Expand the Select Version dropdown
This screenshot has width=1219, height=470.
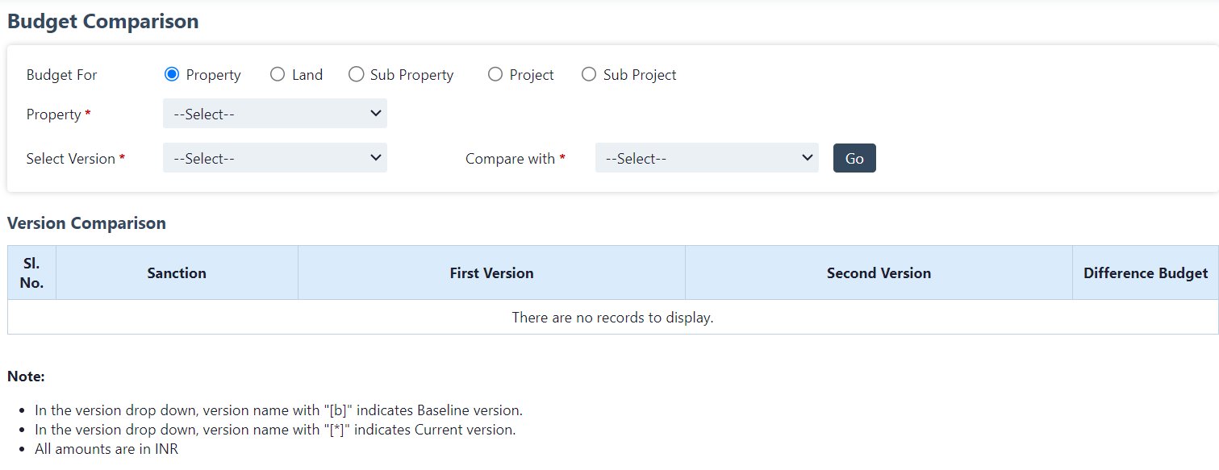coord(274,158)
